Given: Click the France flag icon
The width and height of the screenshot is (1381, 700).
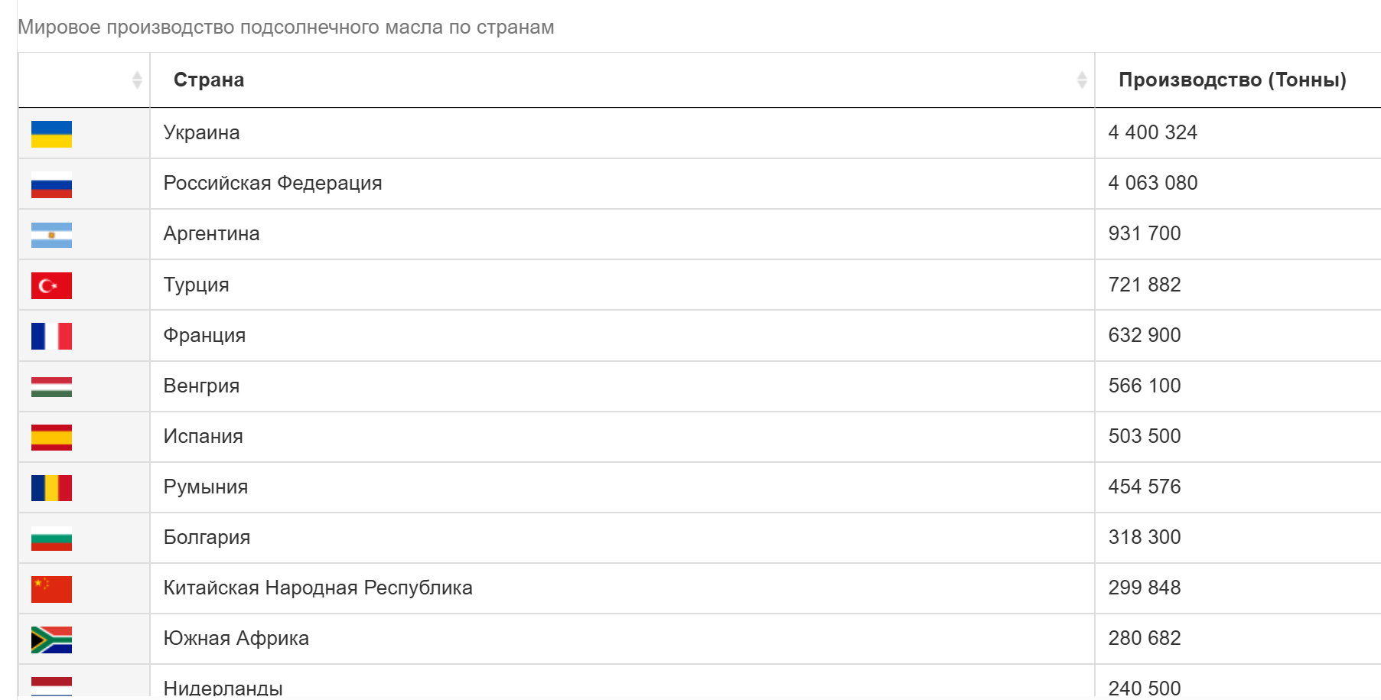Looking at the screenshot, I should (51, 336).
